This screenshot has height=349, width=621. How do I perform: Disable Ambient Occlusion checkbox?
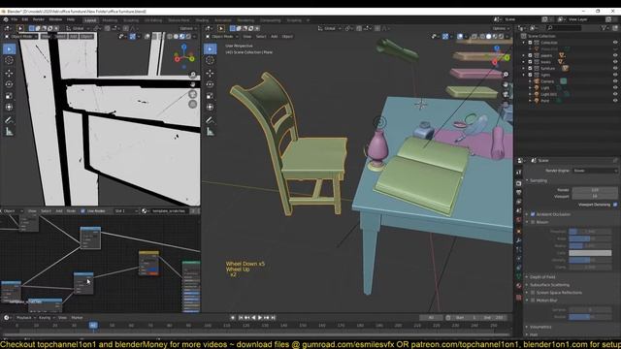(533, 214)
